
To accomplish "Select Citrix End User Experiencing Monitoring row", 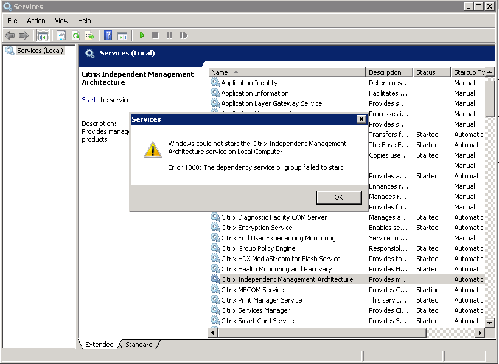I will [347, 238].
